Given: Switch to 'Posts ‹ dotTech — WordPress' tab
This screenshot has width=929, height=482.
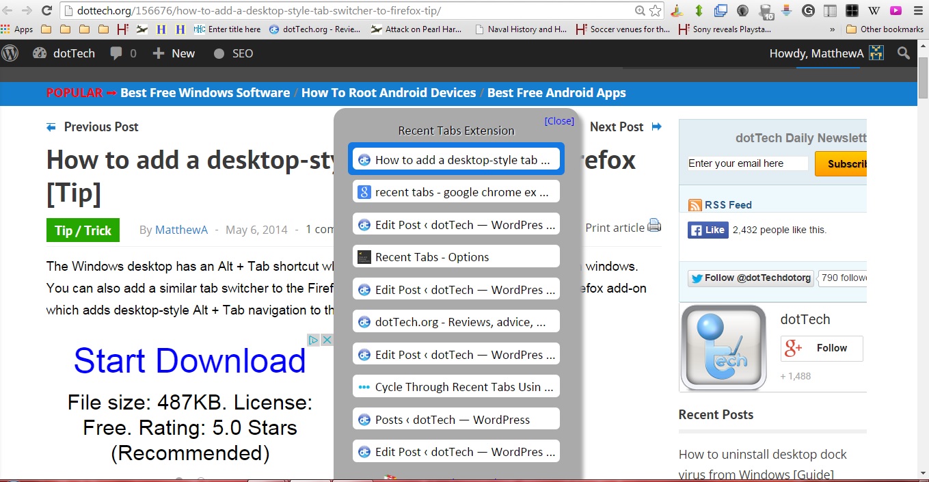Looking at the screenshot, I should [456, 420].
